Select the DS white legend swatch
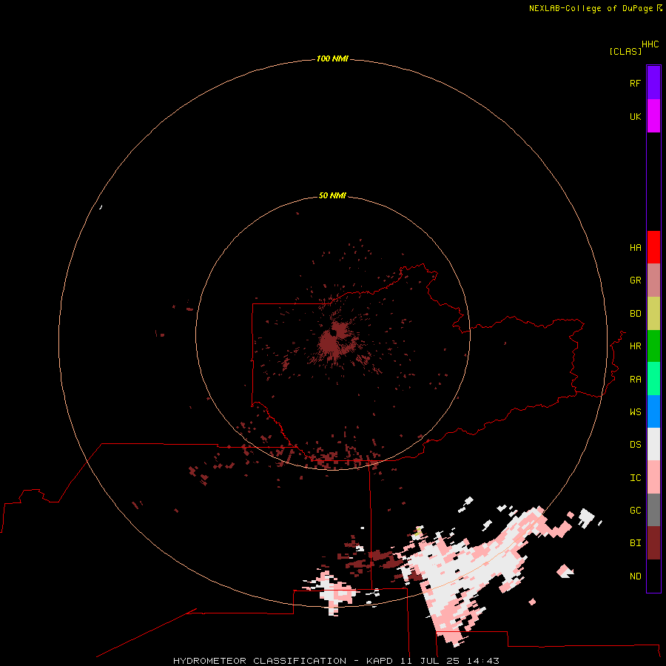 point(653,444)
